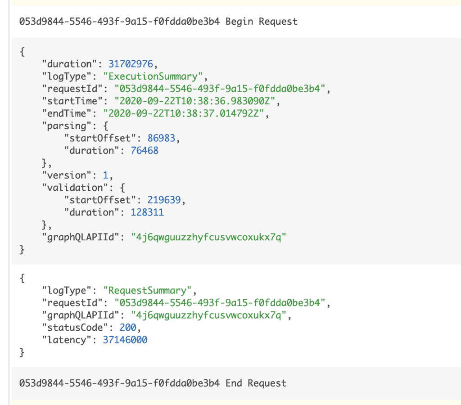Click the graphQLAPIId value in the RequestSummary block

pyautogui.click(x=208, y=315)
